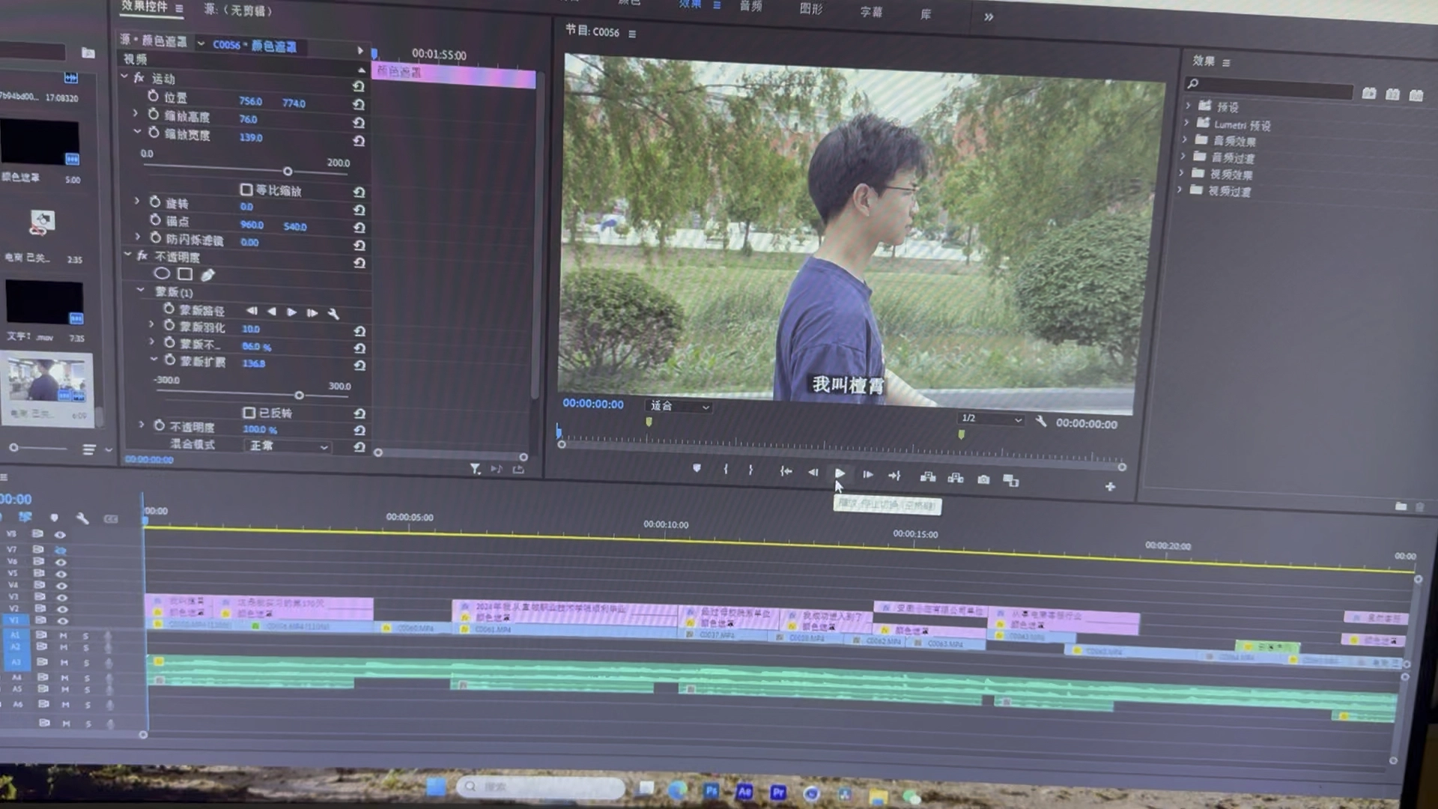Open the 节目: C0056 panel menu
This screenshot has width=1438, height=809.
pyautogui.click(x=632, y=34)
